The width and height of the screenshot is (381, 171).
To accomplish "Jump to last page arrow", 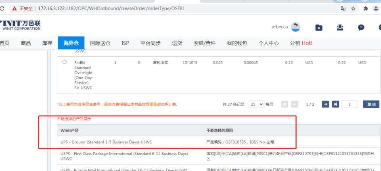I will click(x=335, y=104).
